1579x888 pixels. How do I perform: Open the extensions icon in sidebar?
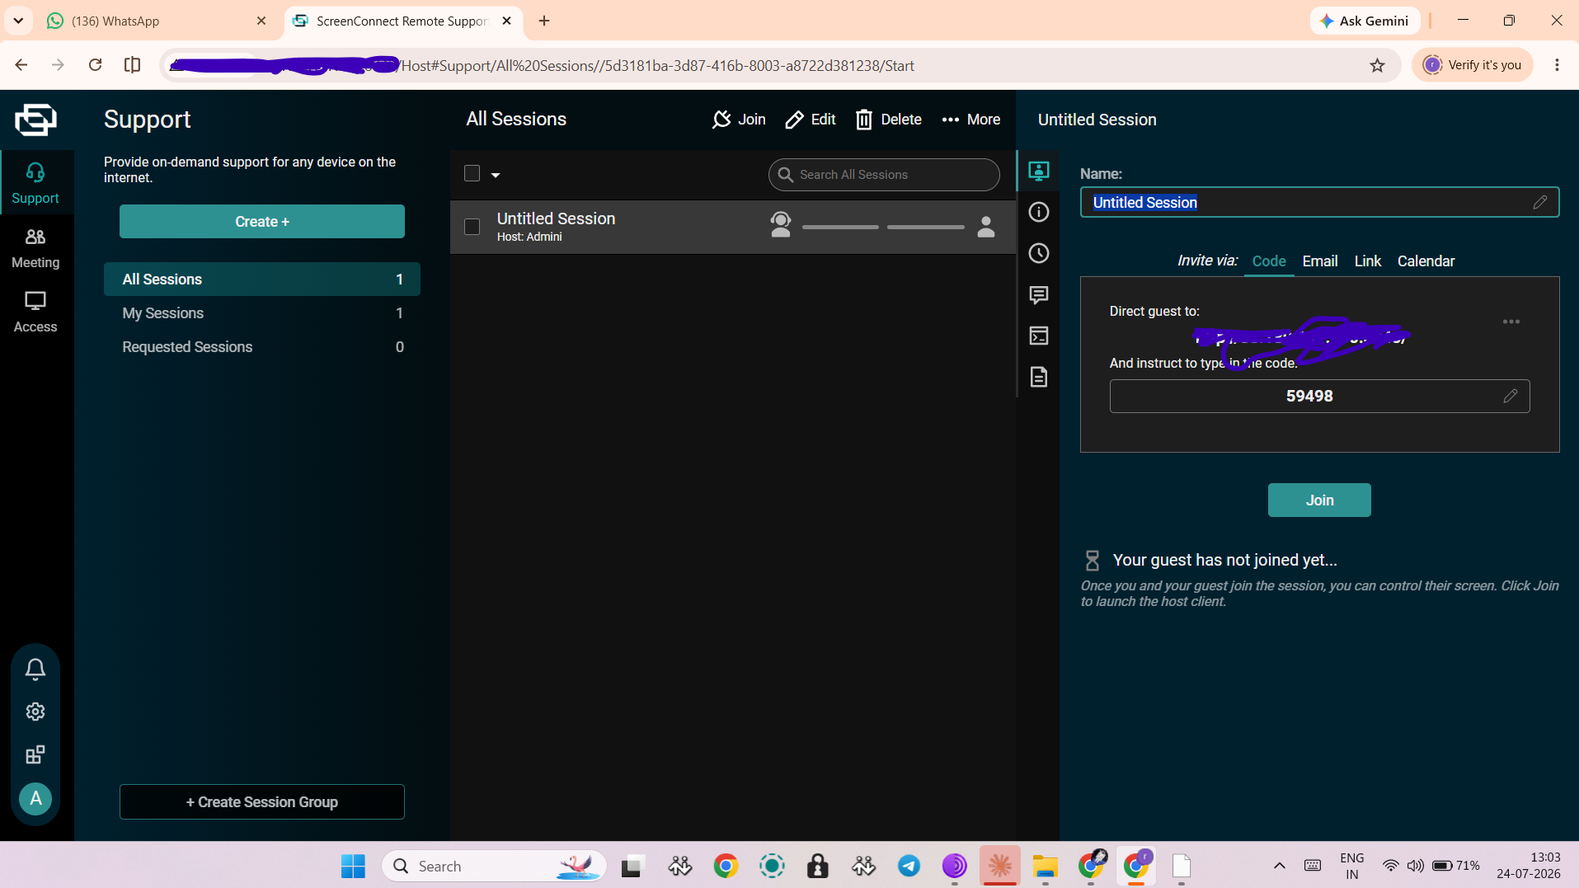coord(35,754)
